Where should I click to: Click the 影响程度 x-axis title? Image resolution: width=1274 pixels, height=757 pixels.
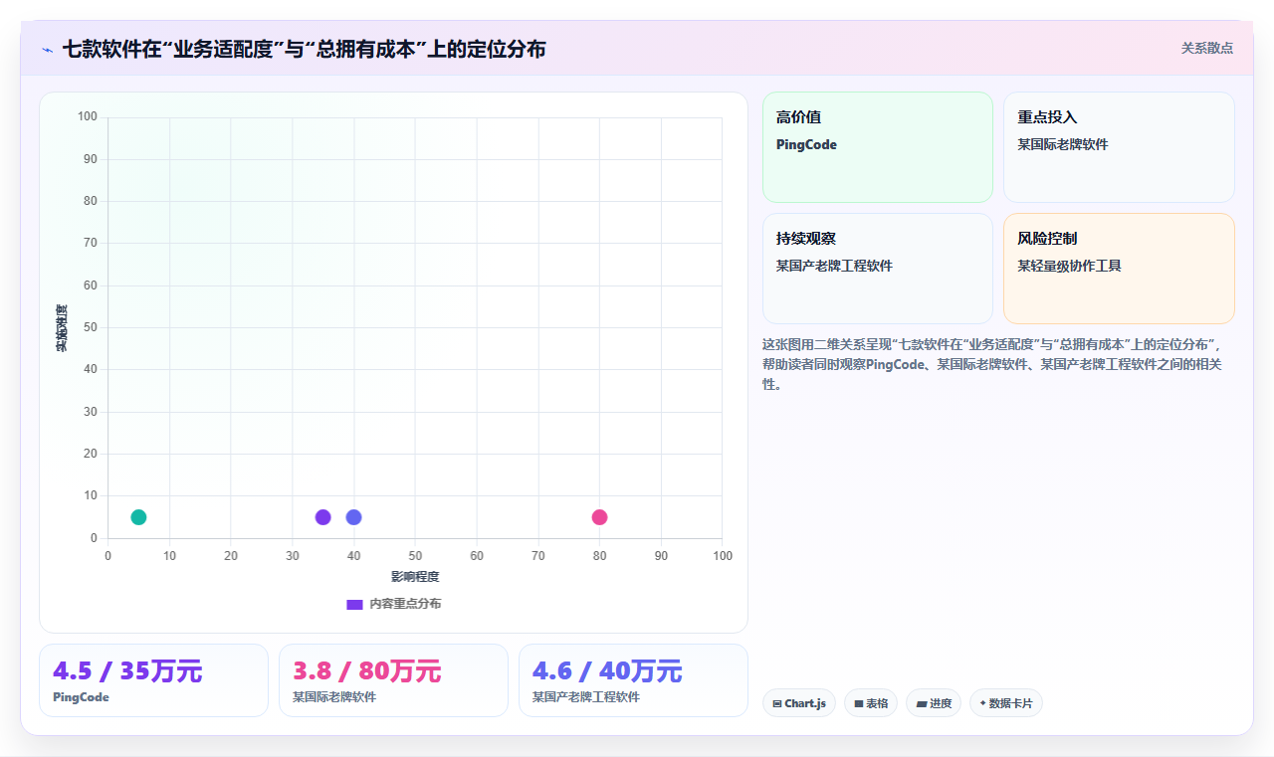tap(415, 577)
